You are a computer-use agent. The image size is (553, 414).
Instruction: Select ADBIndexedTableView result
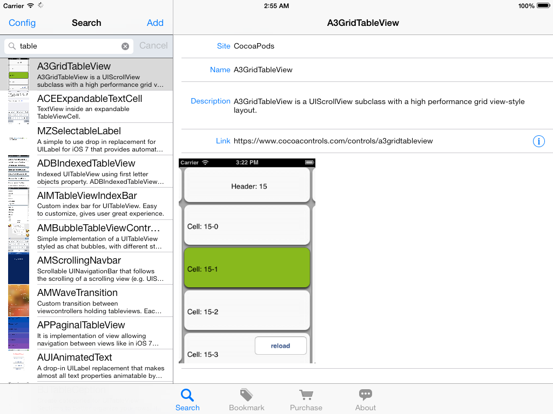click(x=86, y=171)
